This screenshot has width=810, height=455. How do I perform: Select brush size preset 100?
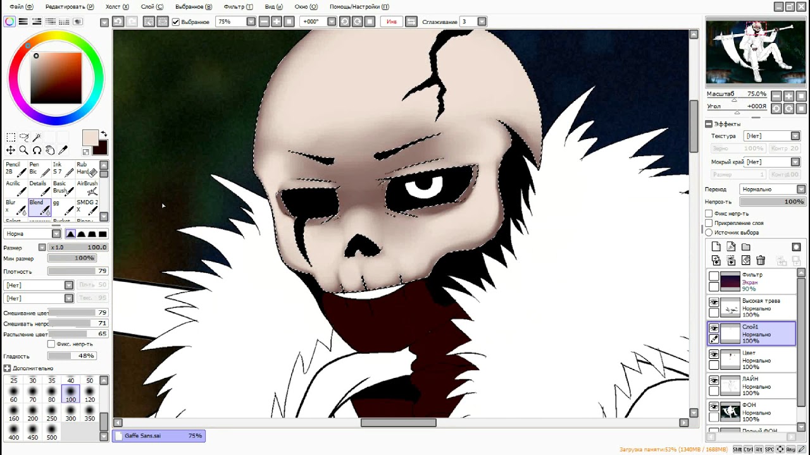point(70,394)
